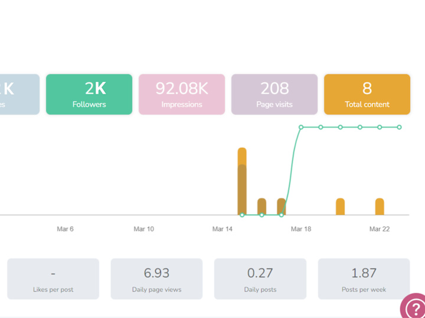Click the orange bar on Mar 22

(x=380, y=207)
